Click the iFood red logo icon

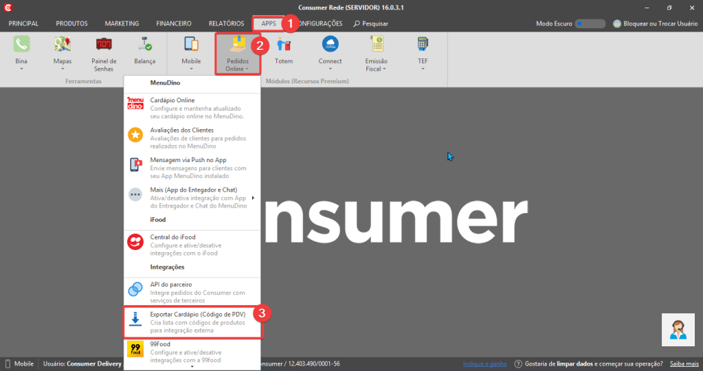click(135, 242)
